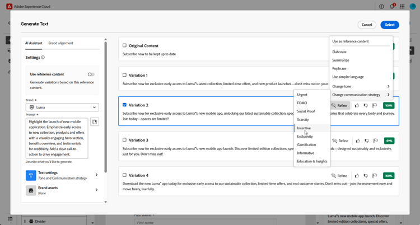This screenshot has width=420, height=225.
Task: Click Variation 2's 100% alignment score badge
Action: click(x=389, y=106)
